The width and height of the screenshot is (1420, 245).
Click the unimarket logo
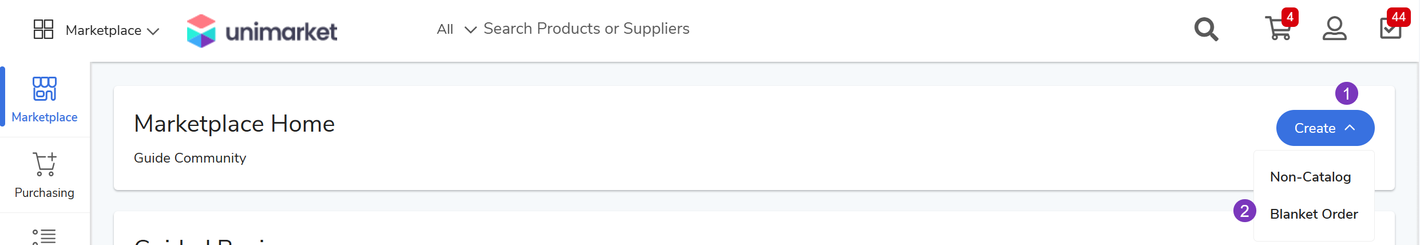pos(262,31)
